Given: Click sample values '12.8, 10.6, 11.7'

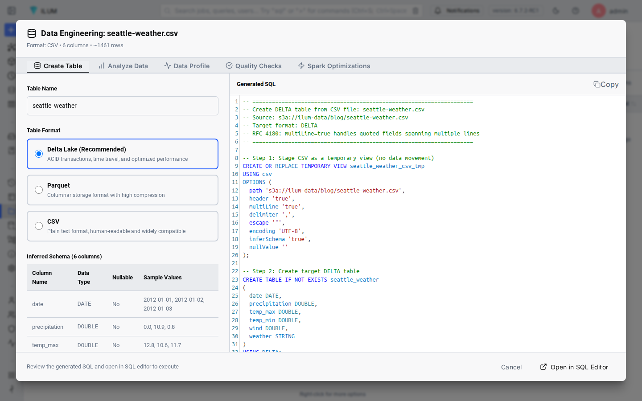Looking at the screenshot, I should (162, 345).
